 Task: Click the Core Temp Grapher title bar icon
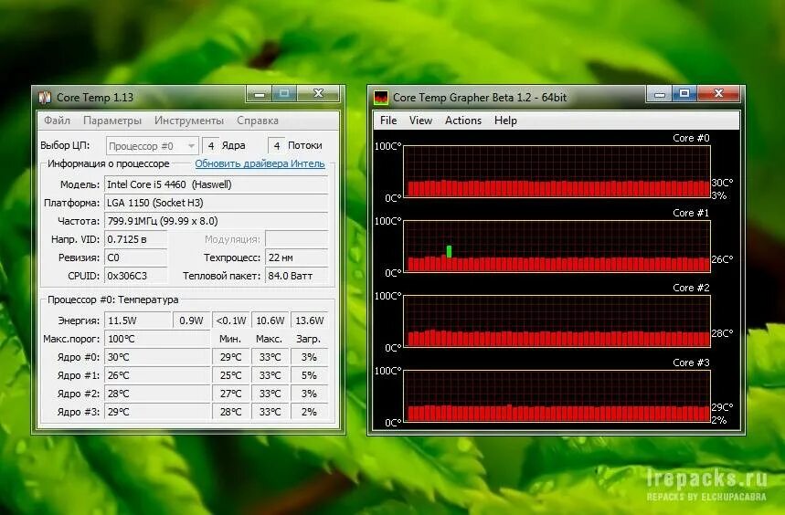[381, 98]
